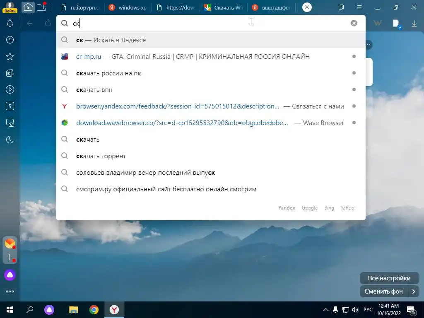
Task: Select suggestion соловьев владимир вечер
Action: [211, 173]
